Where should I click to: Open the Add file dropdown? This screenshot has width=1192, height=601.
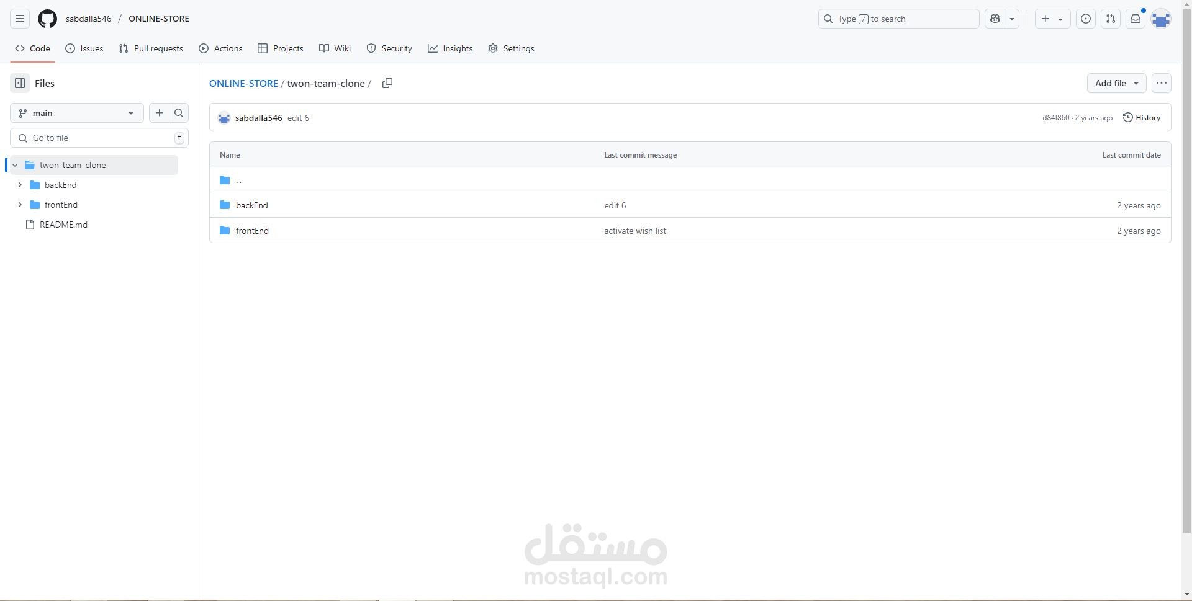[1116, 83]
